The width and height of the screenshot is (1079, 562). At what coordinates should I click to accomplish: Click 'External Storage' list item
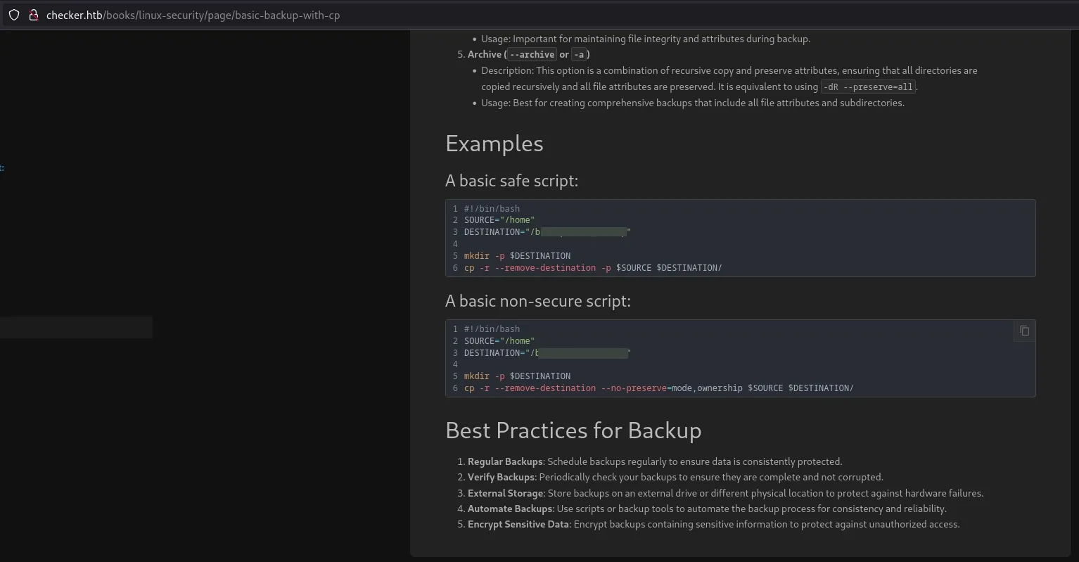coord(725,493)
